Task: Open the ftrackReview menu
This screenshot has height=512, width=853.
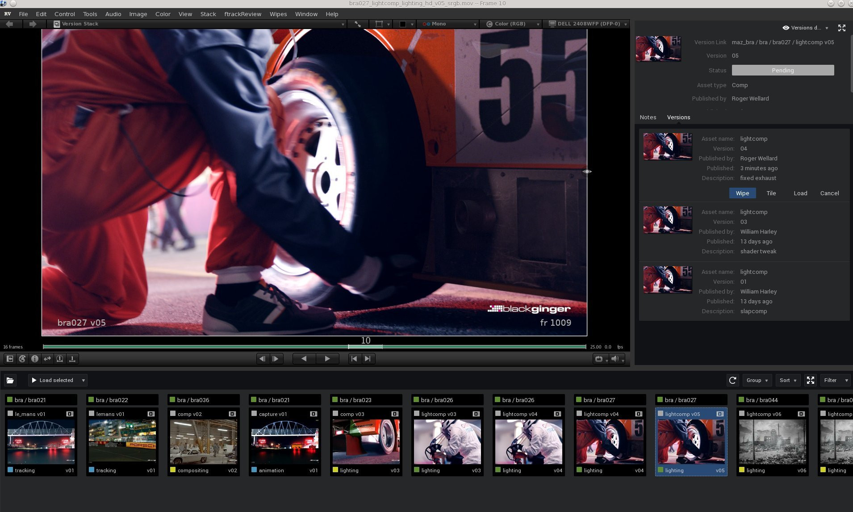Action: (x=243, y=14)
